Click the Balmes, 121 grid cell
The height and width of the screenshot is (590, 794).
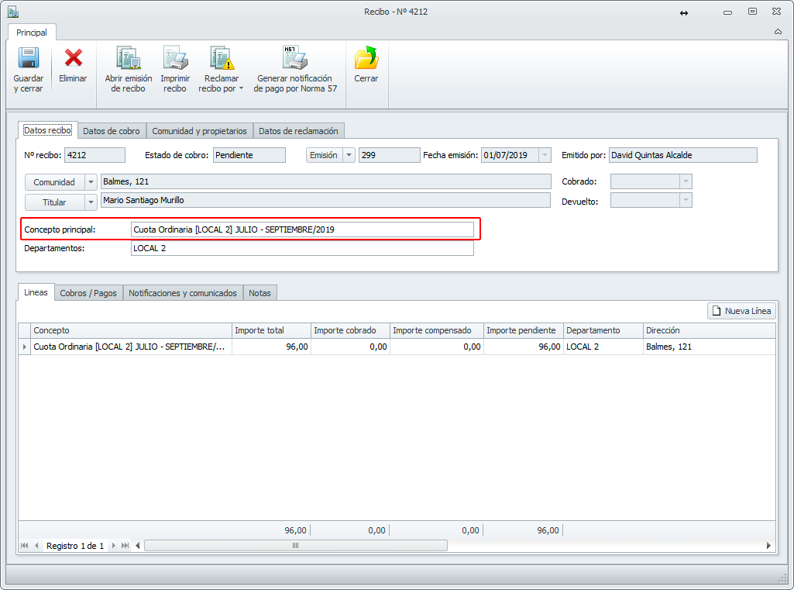point(710,347)
